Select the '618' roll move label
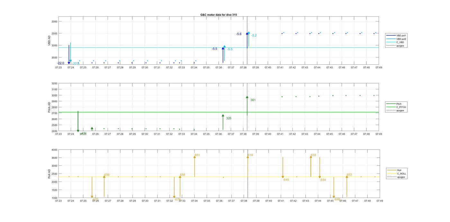 pyautogui.click(x=250, y=155)
